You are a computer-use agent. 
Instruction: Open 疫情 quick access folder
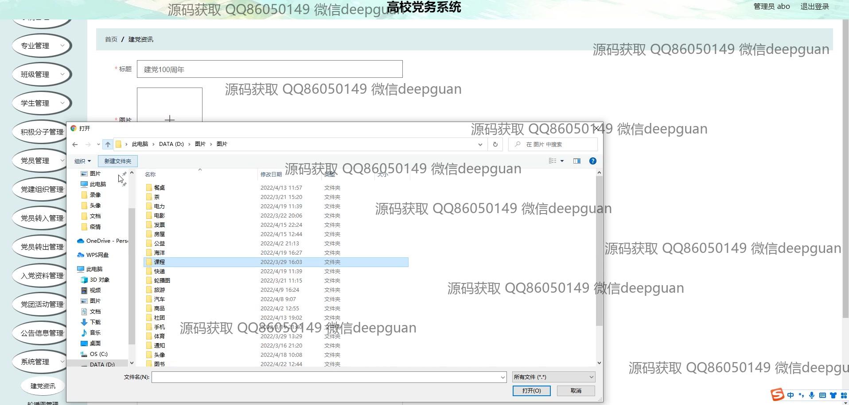tap(91, 227)
